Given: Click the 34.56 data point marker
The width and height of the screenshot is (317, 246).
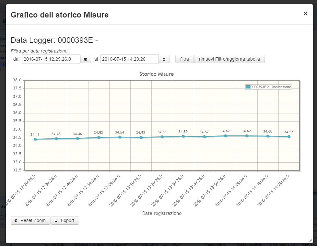Looking at the screenshot, I should click(x=162, y=137).
